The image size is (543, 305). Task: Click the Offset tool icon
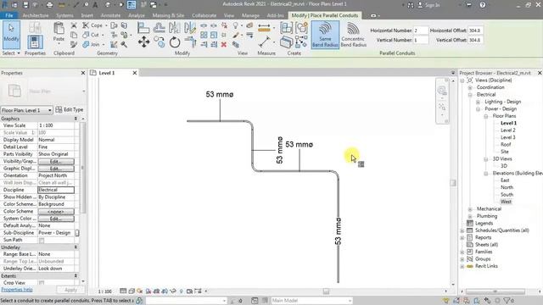tap(159, 28)
